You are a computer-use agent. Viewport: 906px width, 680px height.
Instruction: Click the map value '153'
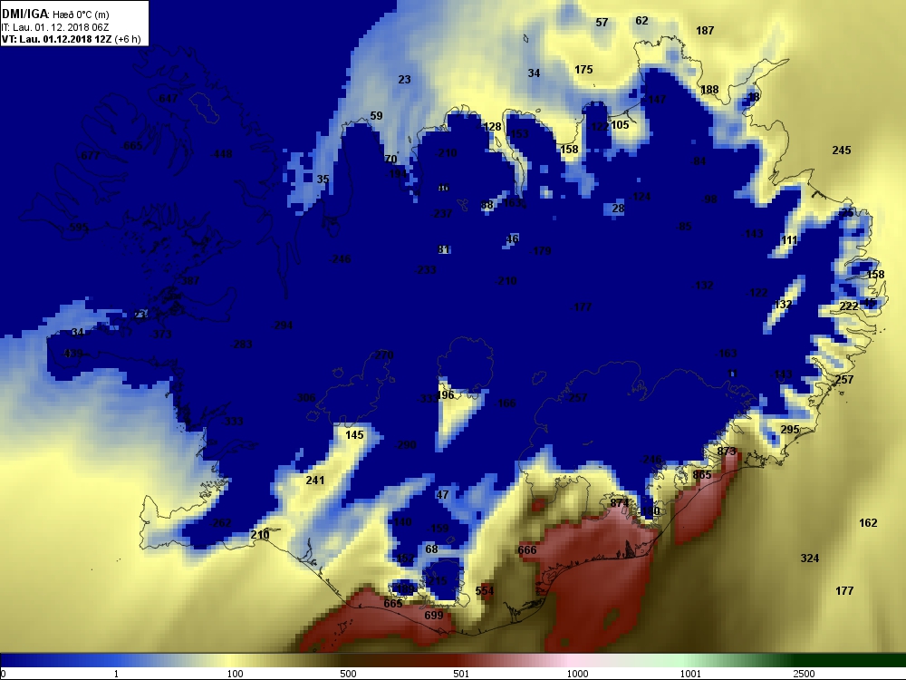point(519,134)
